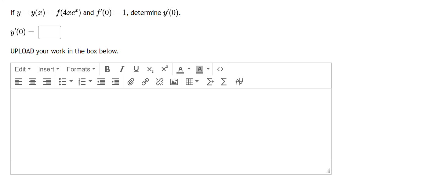Toggle underline formatting
This screenshot has width=447, height=181.
[x=136, y=69]
